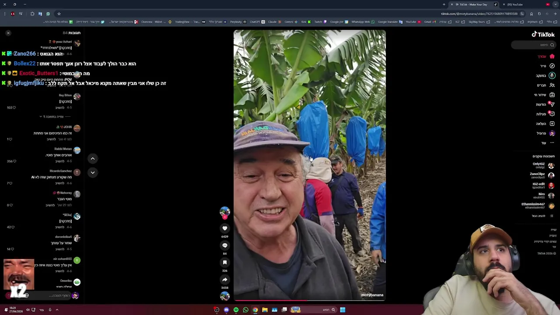Like the motybanana TikTok video
This screenshot has height=315, width=560.
(225, 228)
